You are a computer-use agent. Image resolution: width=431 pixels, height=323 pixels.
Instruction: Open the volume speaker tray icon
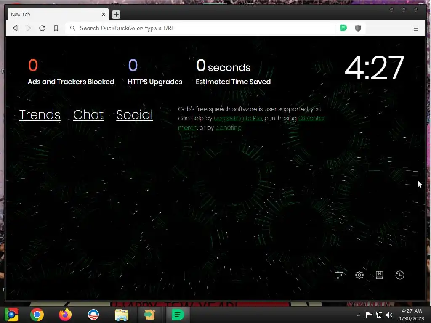pyautogui.click(x=389, y=315)
